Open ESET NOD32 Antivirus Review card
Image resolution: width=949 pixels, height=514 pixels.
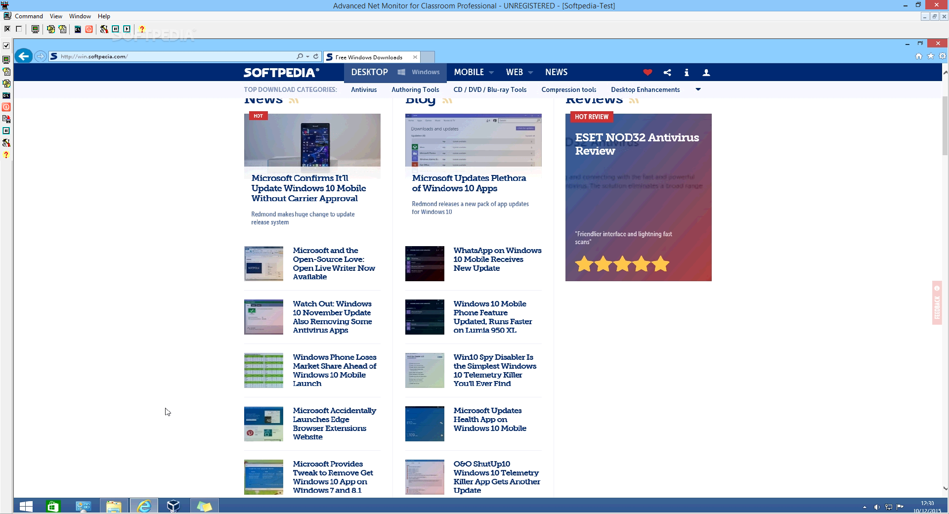[638, 197]
